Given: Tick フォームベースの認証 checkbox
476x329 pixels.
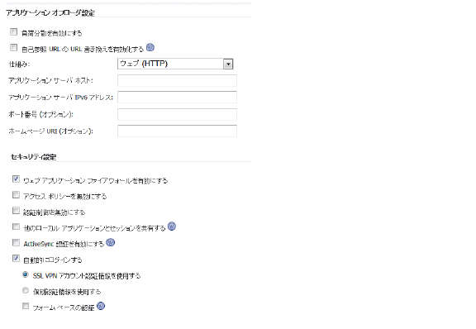Looking at the screenshot, I should click(26, 306).
